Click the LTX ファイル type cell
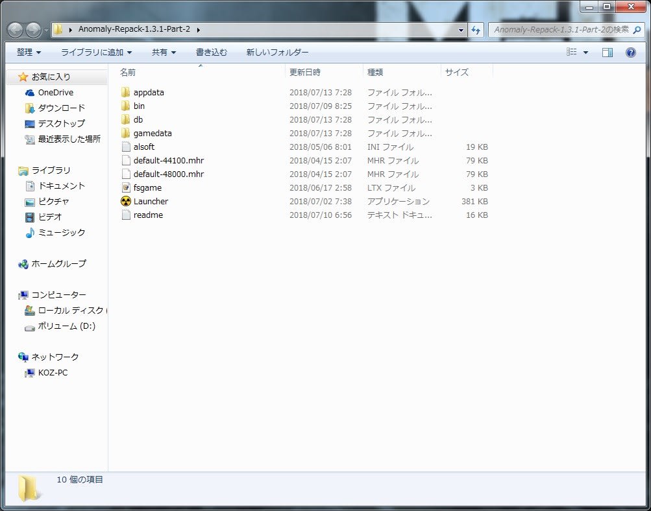The image size is (651, 511). coord(391,188)
